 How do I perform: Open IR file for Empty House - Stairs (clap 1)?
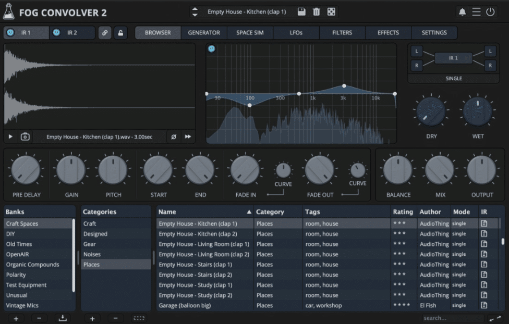(484, 264)
